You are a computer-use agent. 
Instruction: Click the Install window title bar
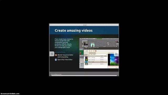click(x=84, y=25)
